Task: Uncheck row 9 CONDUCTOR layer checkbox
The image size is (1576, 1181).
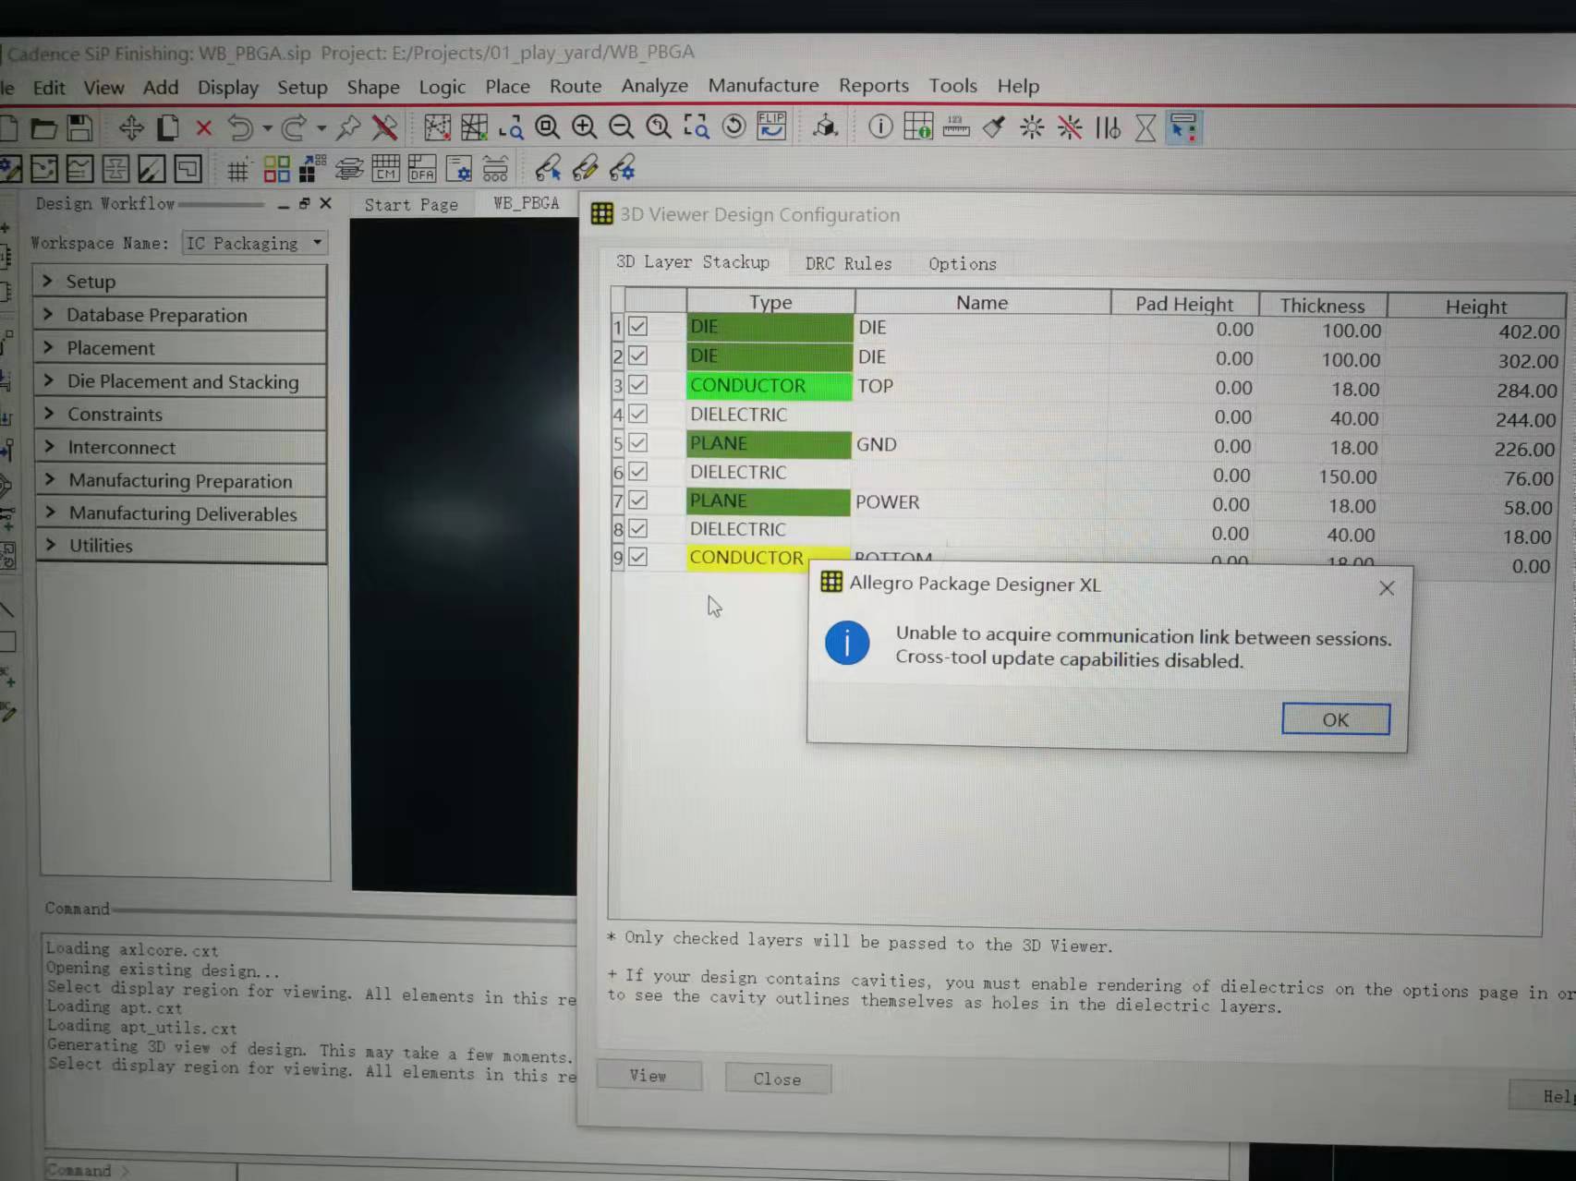Action: 637,557
